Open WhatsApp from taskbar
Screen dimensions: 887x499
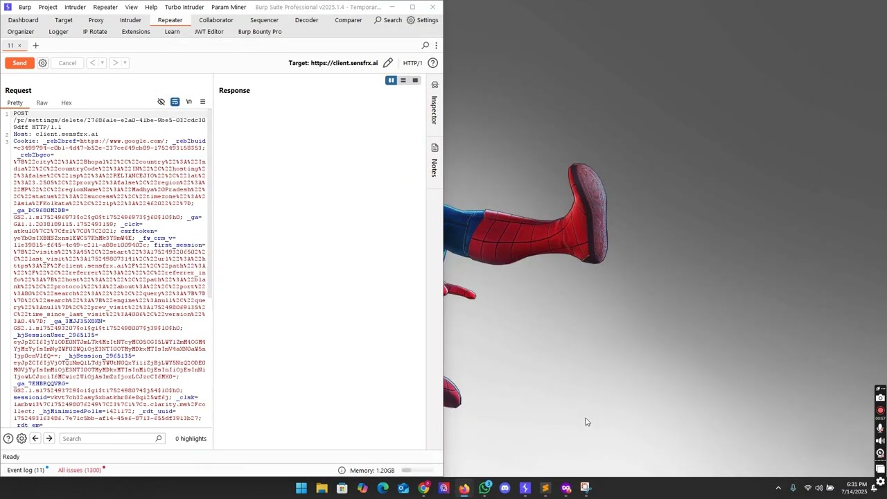click(x=484, y=488)
